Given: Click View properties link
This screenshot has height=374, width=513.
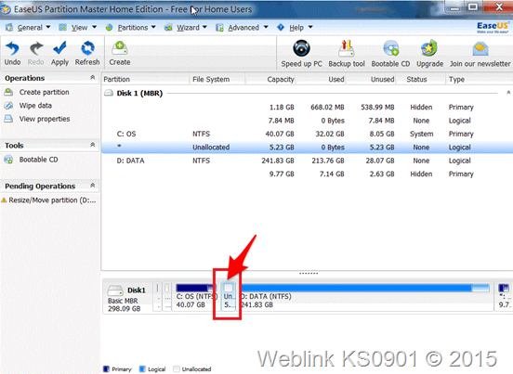Looking at the screenshot, I should [45, 119].
